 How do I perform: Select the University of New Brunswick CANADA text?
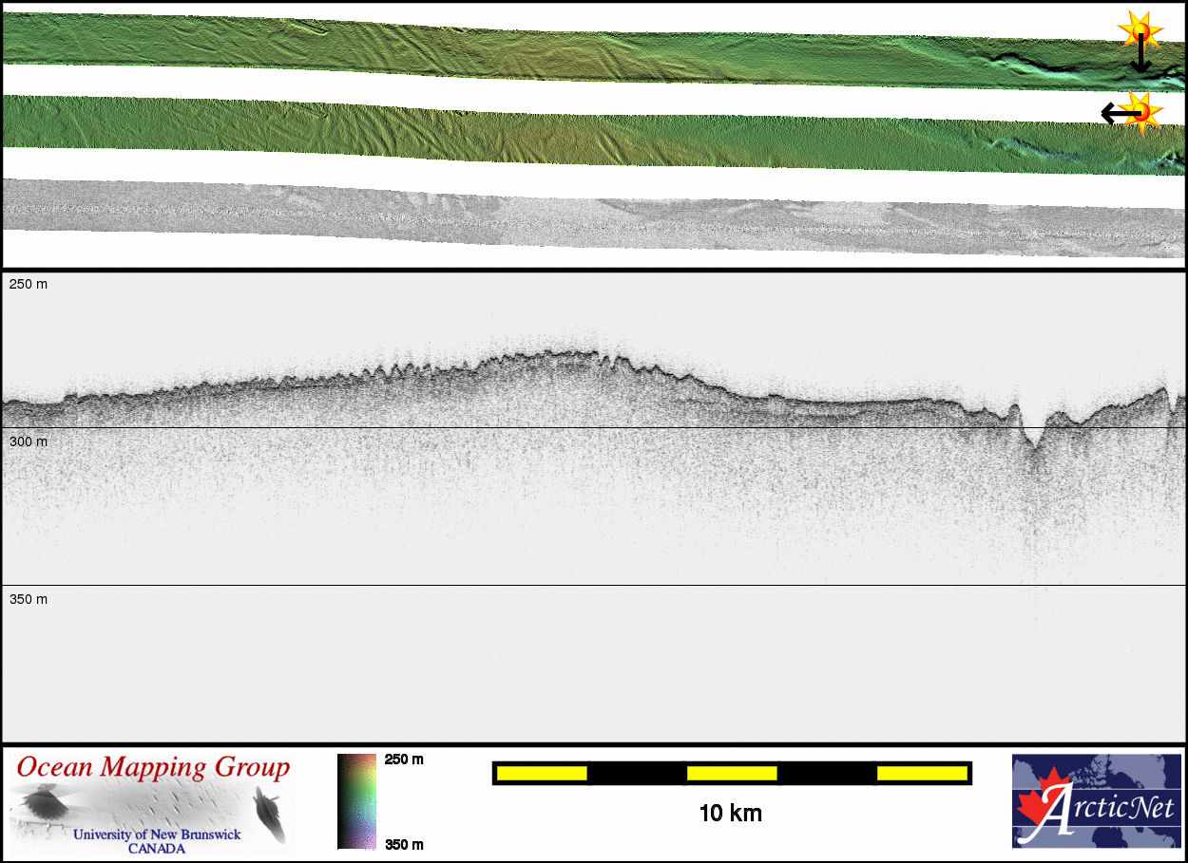[157, 841]
